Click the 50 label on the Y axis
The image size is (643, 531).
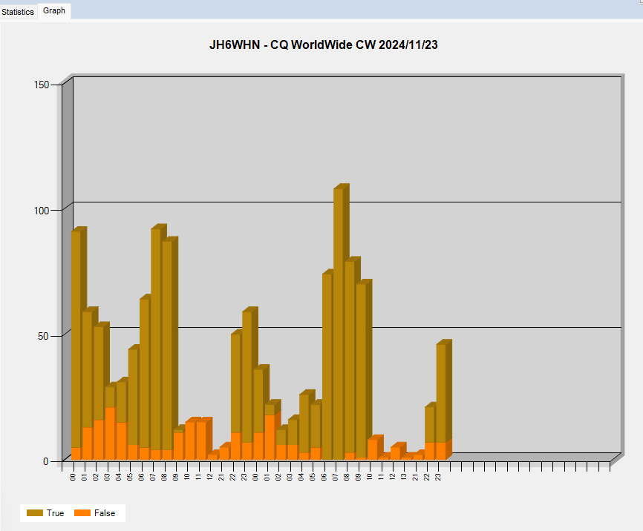(x=44, y=335)
